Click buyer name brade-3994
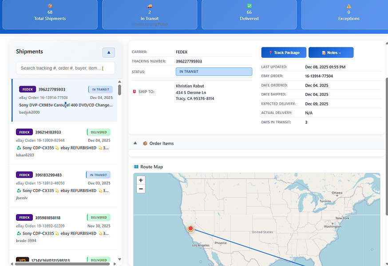 tap(26, 241)
